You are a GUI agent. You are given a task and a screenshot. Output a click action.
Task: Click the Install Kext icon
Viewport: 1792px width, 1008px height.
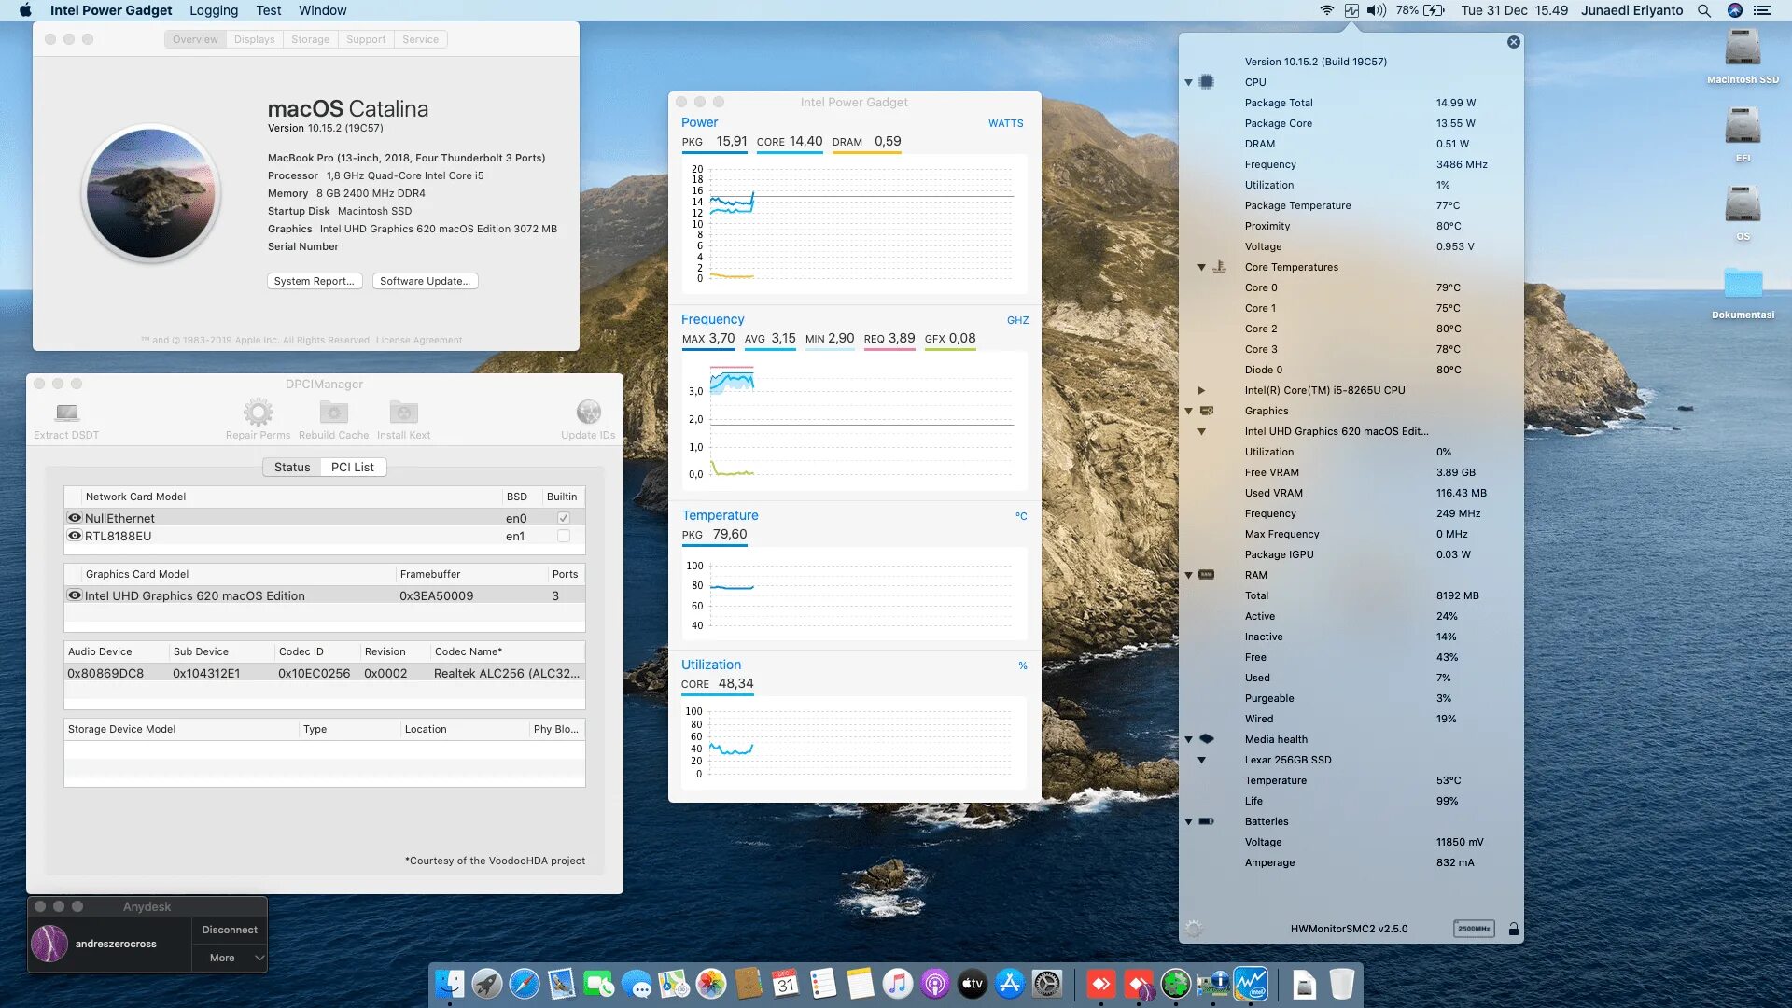[x=403, y=413]
